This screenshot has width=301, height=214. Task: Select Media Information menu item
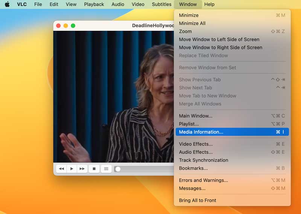pos(201,132)
